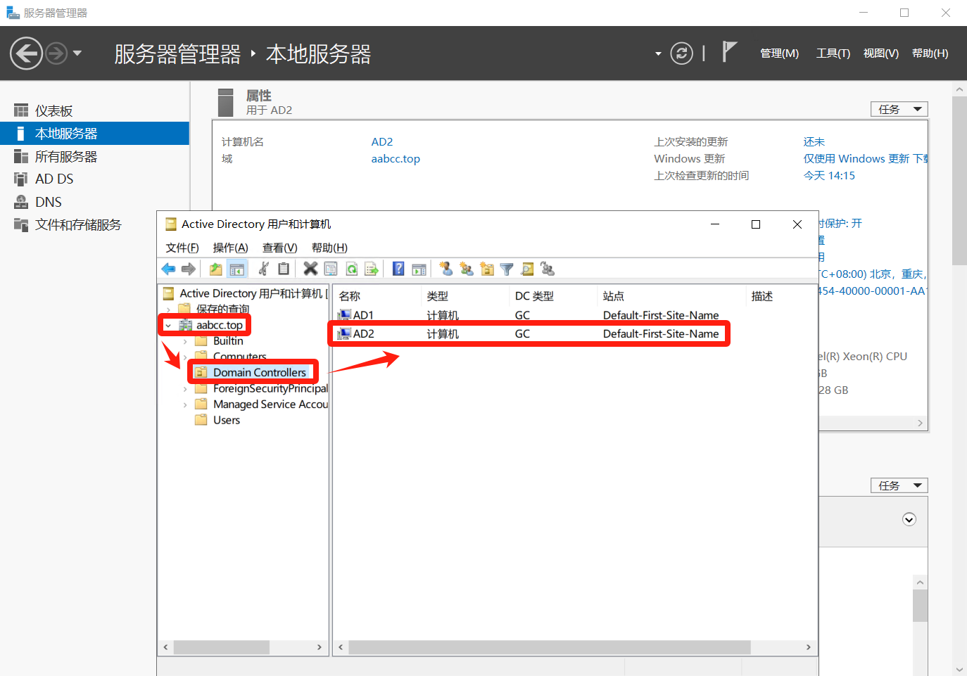967x676 pixels.
Task: Click the notifications flag icon
Action: click(x=730, y=52)
